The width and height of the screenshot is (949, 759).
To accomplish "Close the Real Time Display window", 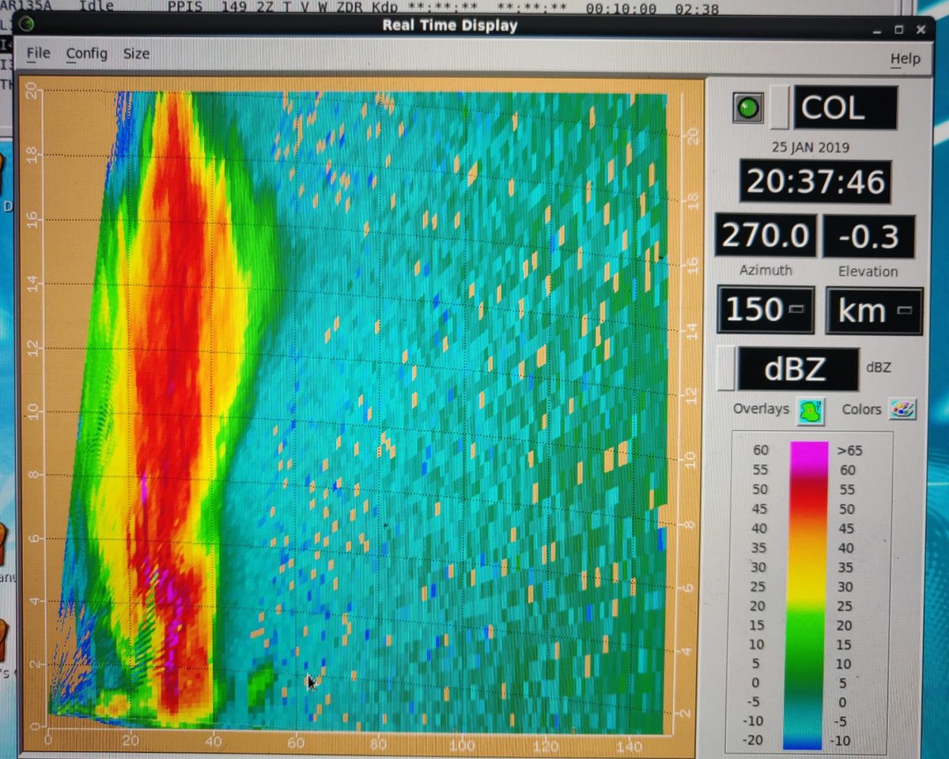I will point(920,29).
